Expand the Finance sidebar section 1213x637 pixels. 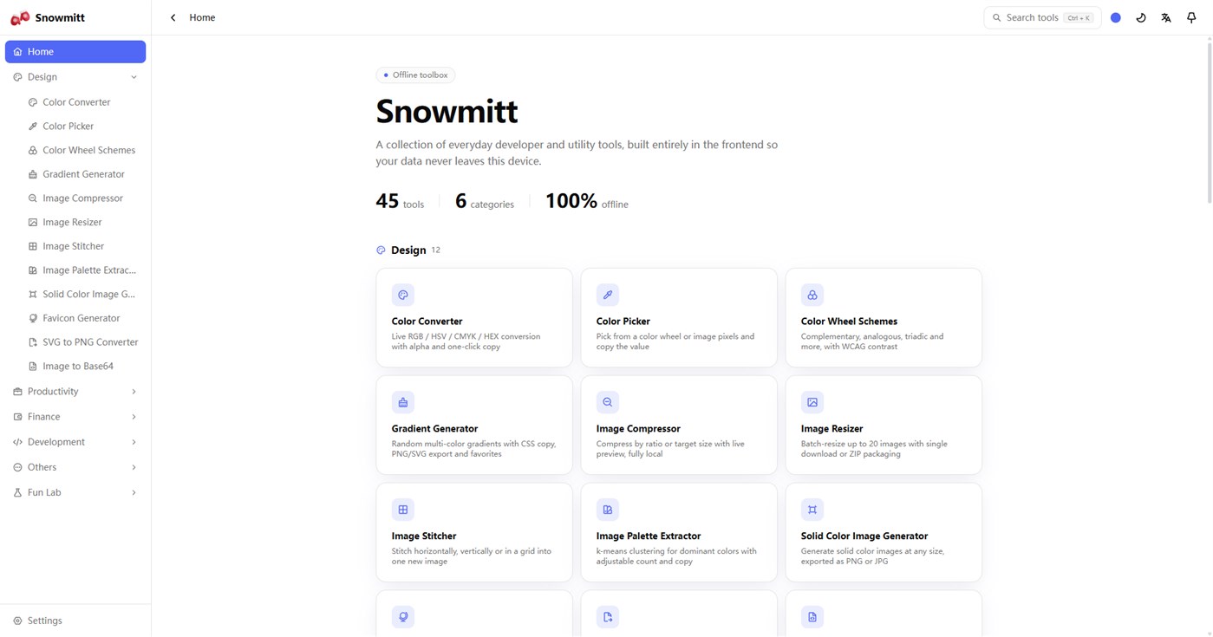[x=75, y=417]
